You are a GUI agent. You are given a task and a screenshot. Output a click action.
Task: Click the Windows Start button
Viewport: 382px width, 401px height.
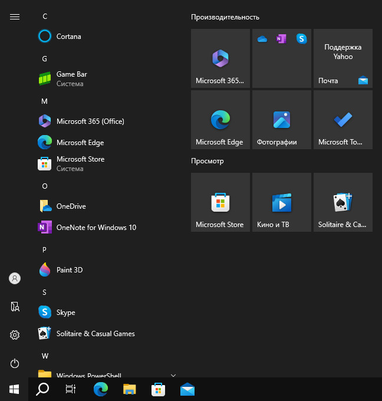click(14, 389)
